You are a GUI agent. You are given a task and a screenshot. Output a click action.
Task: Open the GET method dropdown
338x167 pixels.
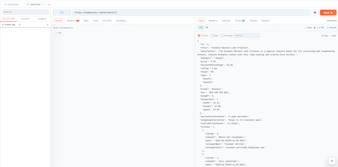[62, 13]
